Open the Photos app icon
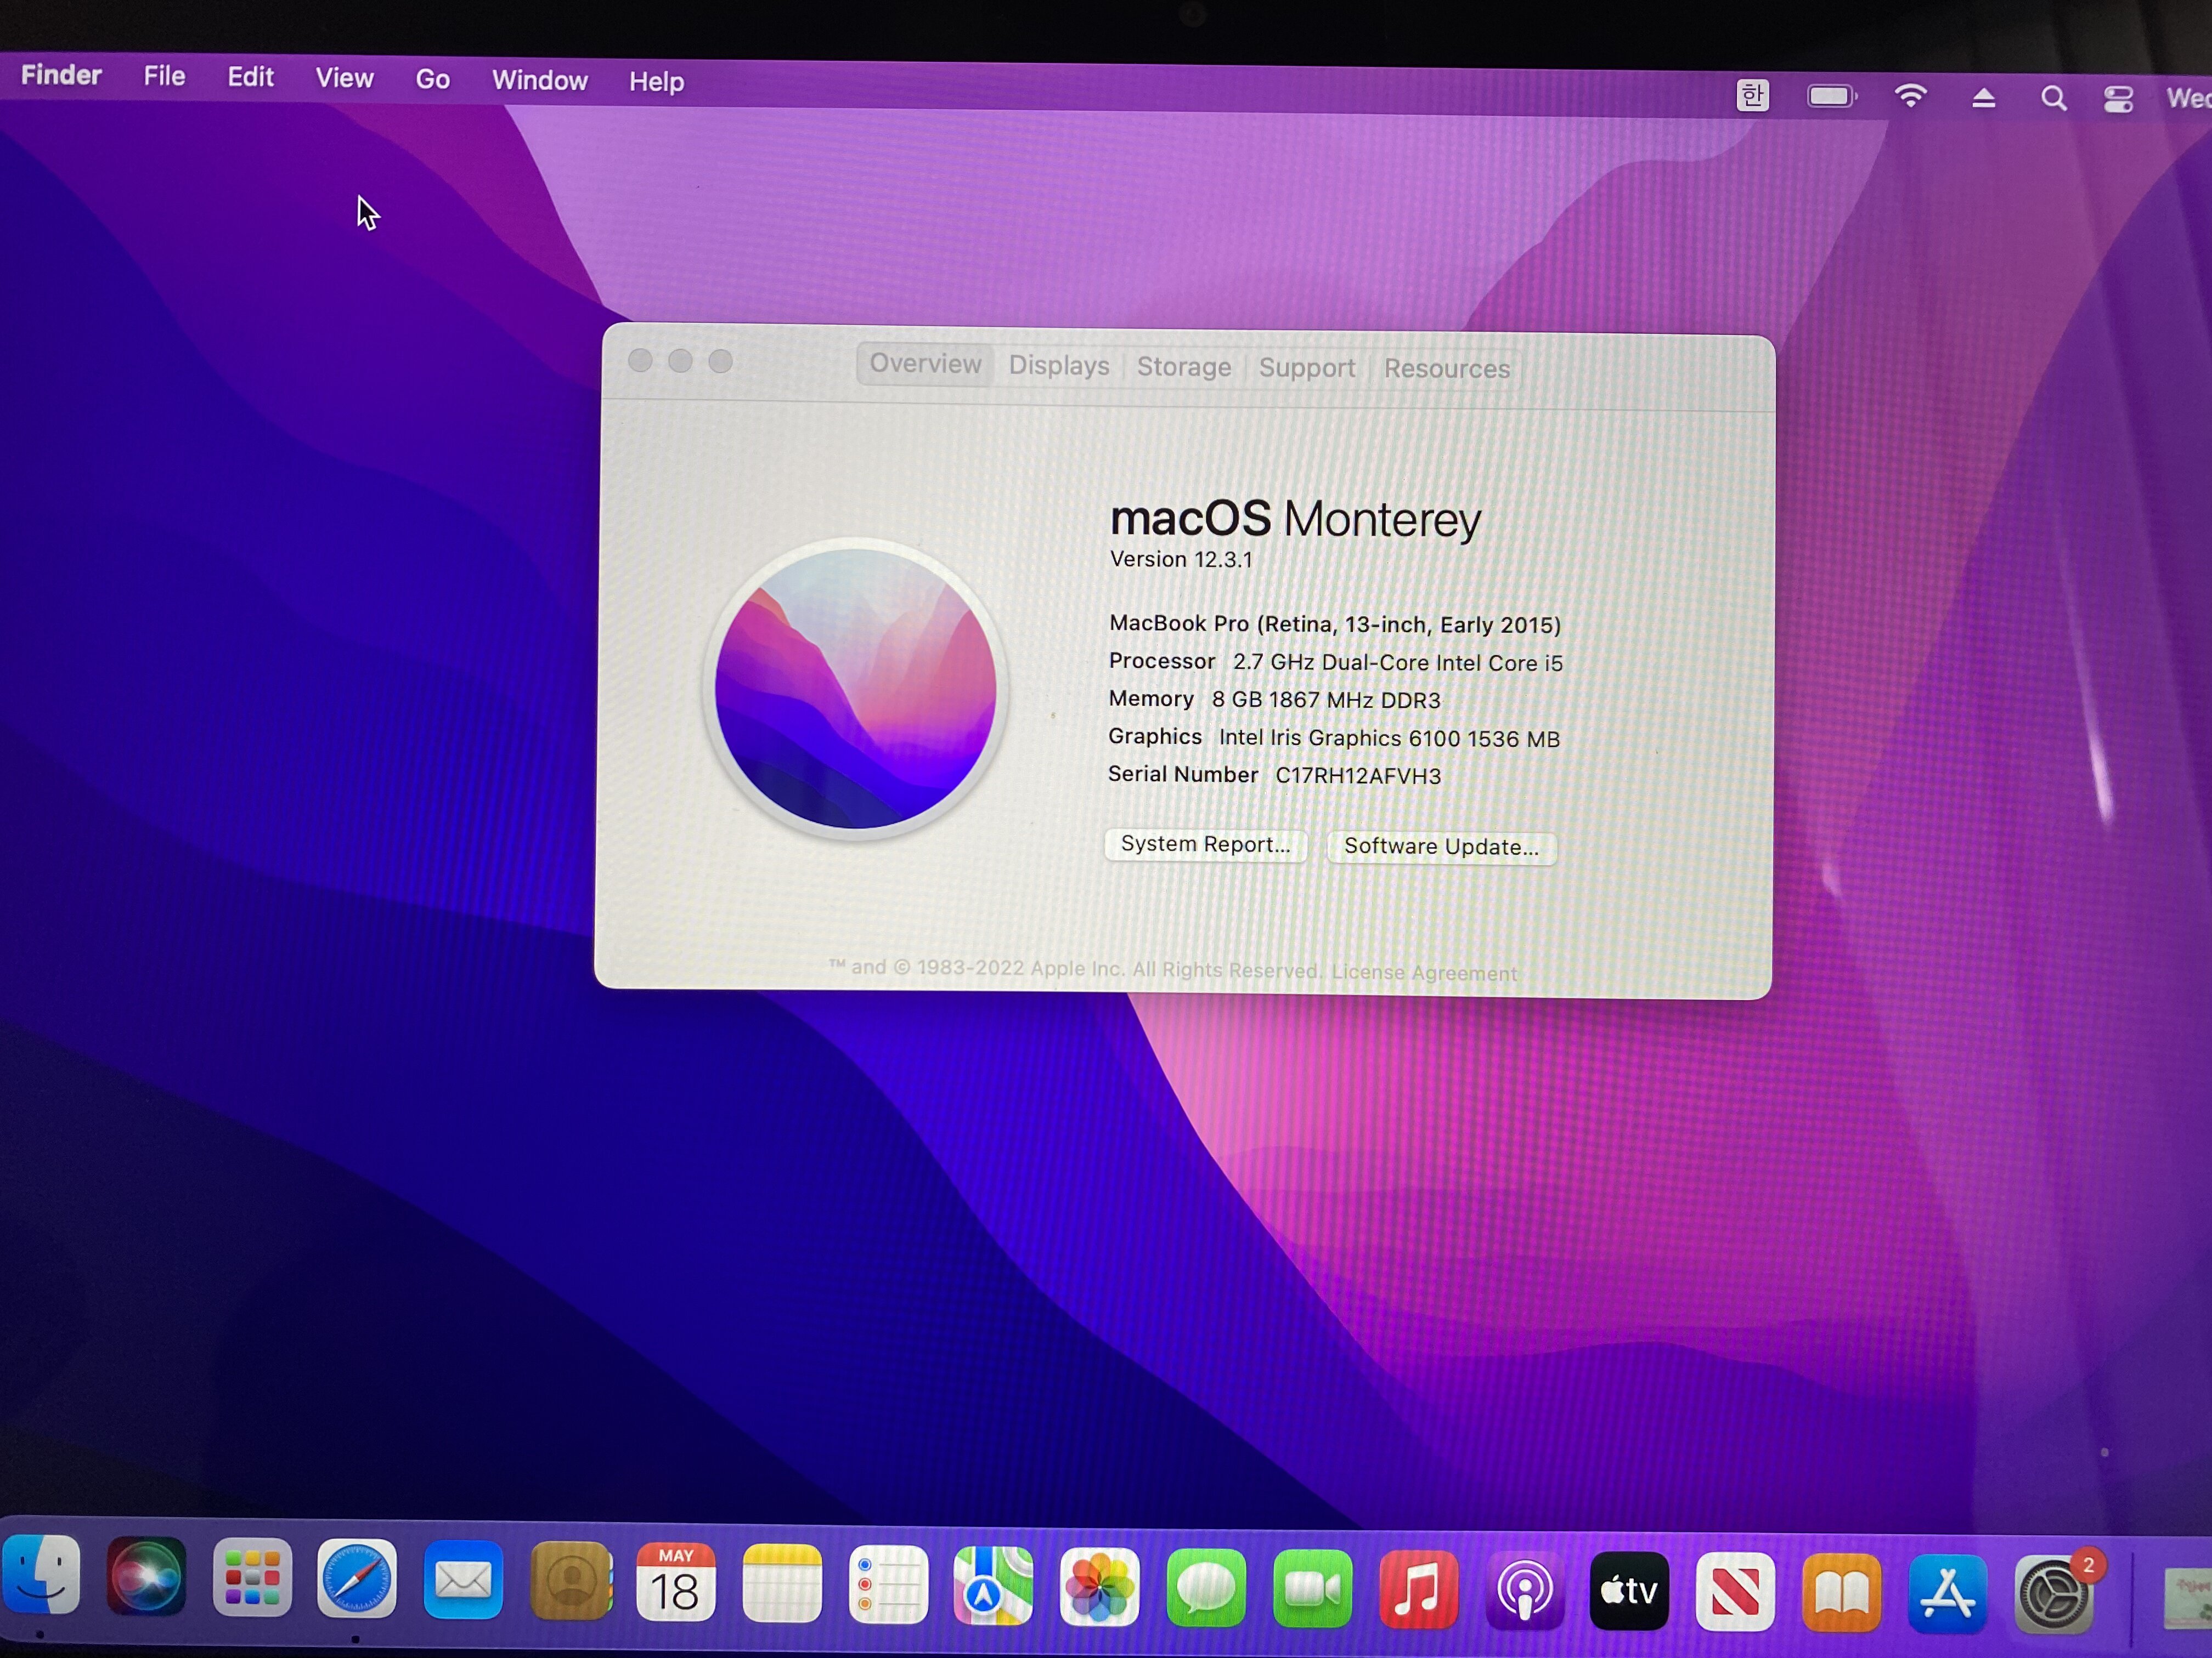2212x1658 pixels. click(1100, 1588)
